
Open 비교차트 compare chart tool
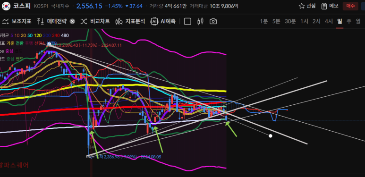click(95, 21)
